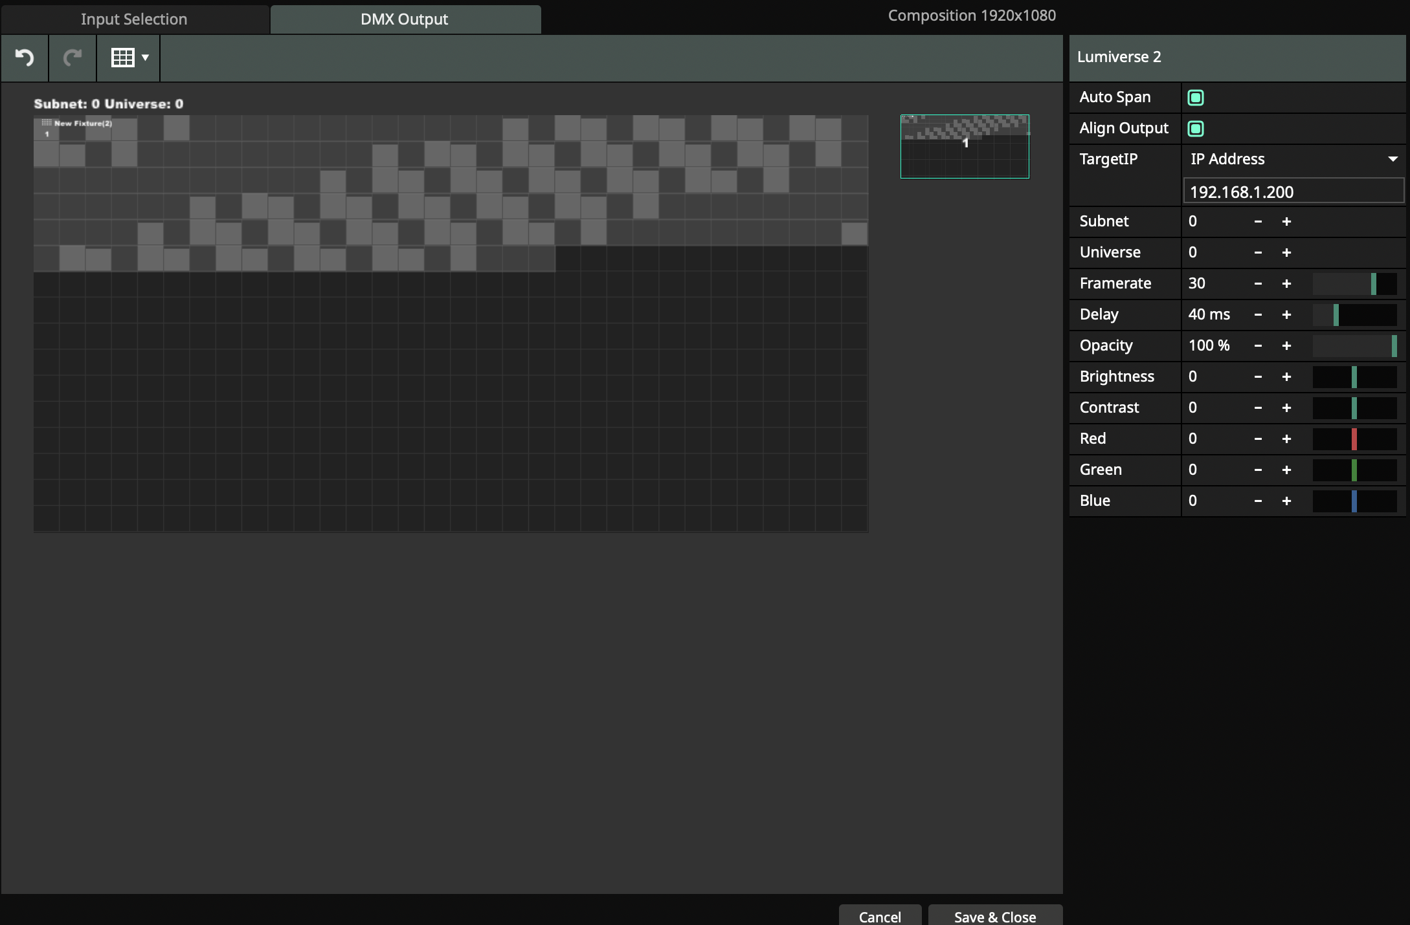Click the undo arrow icon
This screenshot has height=925, width=1410.
25,58
